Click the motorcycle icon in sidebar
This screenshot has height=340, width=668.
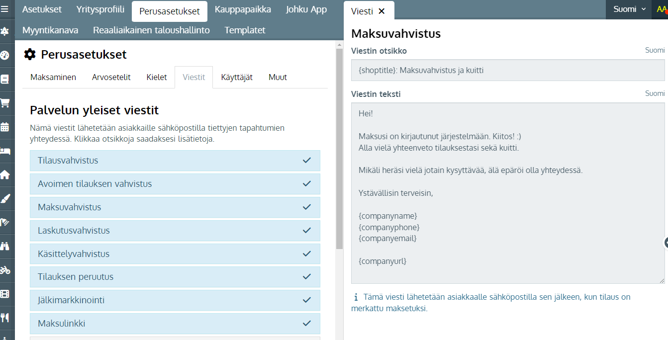tap(5, 270)
